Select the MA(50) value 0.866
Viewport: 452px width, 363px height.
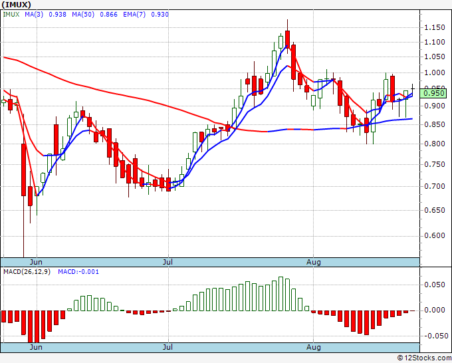[x=108, y=15]
